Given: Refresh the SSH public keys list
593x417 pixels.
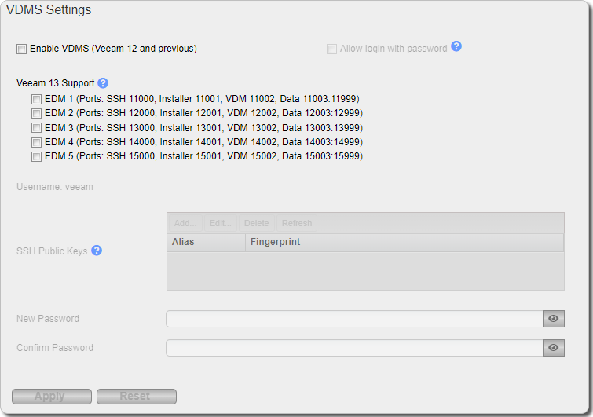Looking at the screenshot, I should coord(297,223).
